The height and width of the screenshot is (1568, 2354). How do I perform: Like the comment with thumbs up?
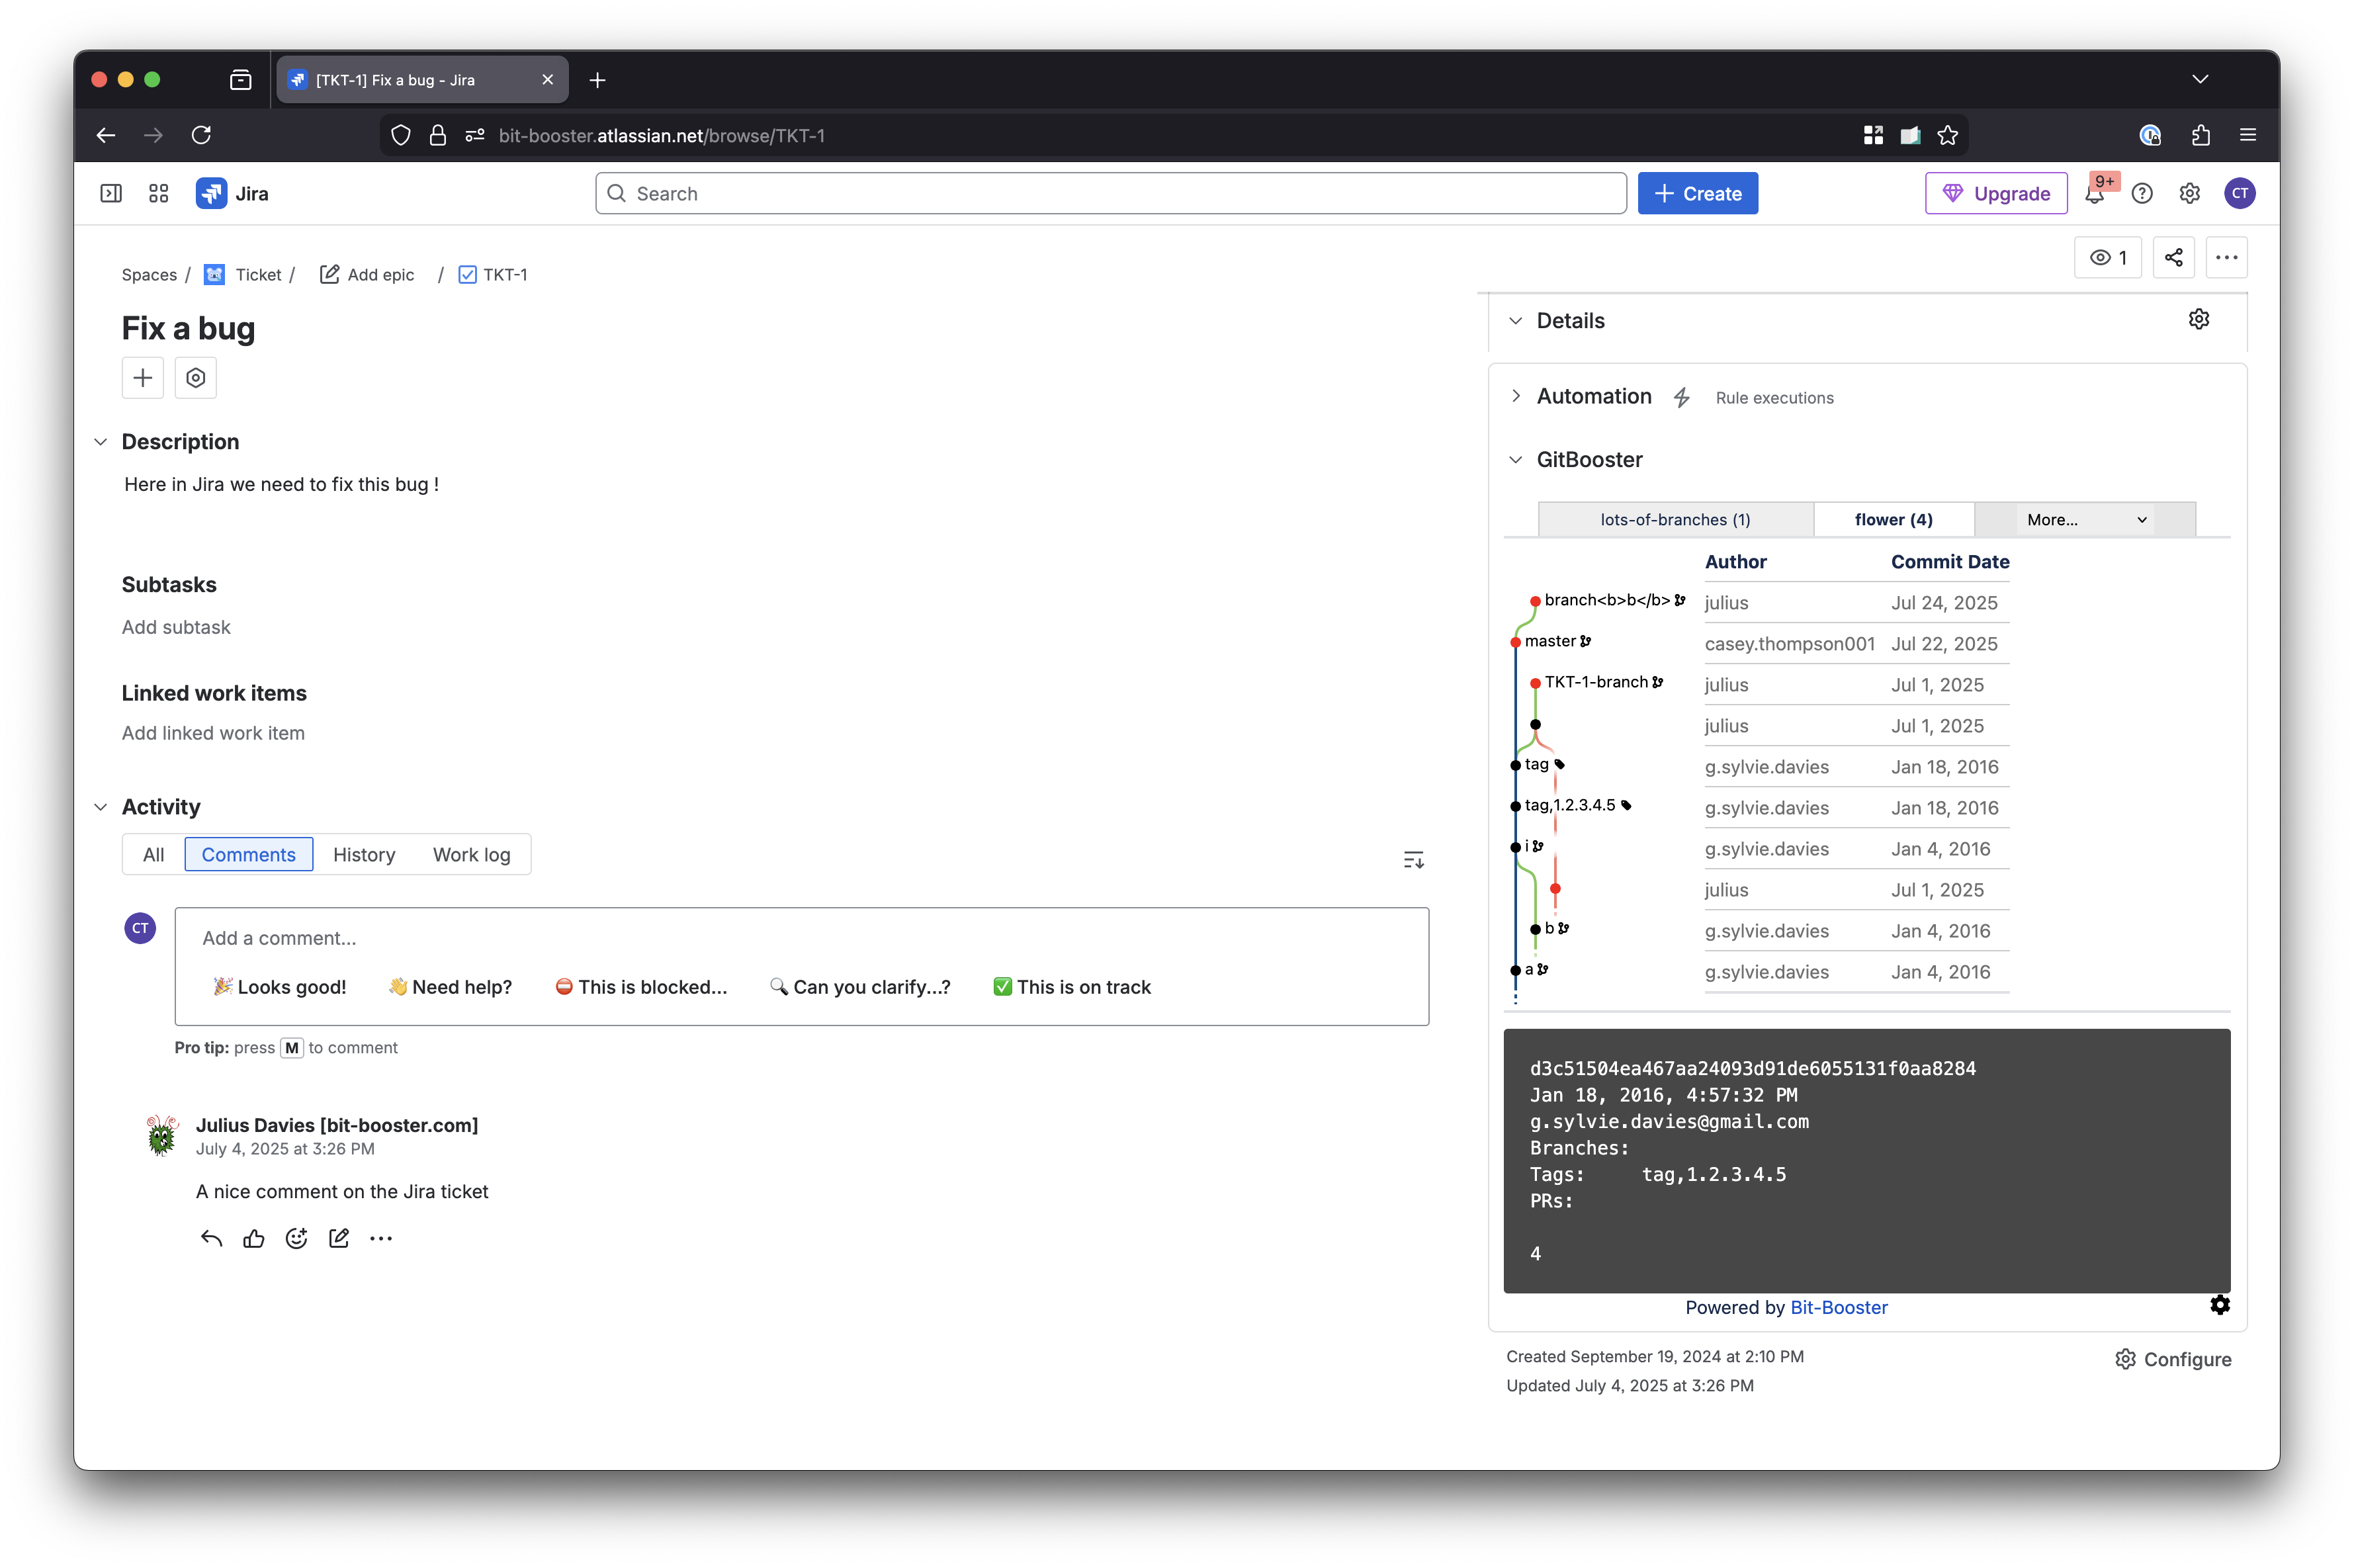[254, 1238]
